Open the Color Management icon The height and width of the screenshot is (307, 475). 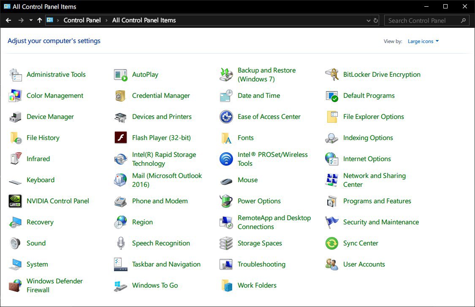15,96
